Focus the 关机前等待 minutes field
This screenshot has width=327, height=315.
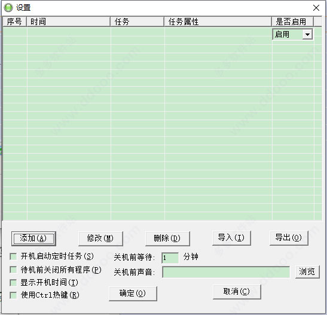tap(170, 258)
